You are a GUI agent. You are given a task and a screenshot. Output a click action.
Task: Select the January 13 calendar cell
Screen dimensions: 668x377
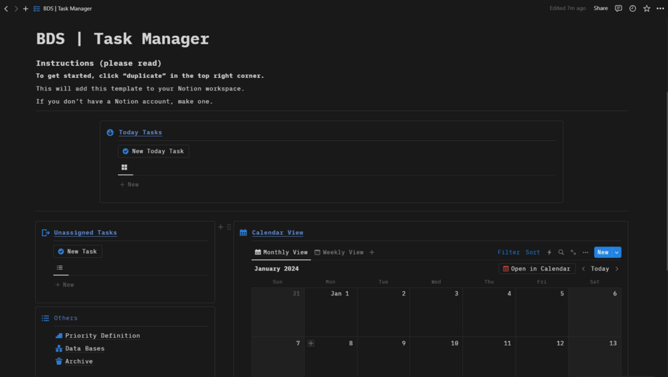coord(595,357)
